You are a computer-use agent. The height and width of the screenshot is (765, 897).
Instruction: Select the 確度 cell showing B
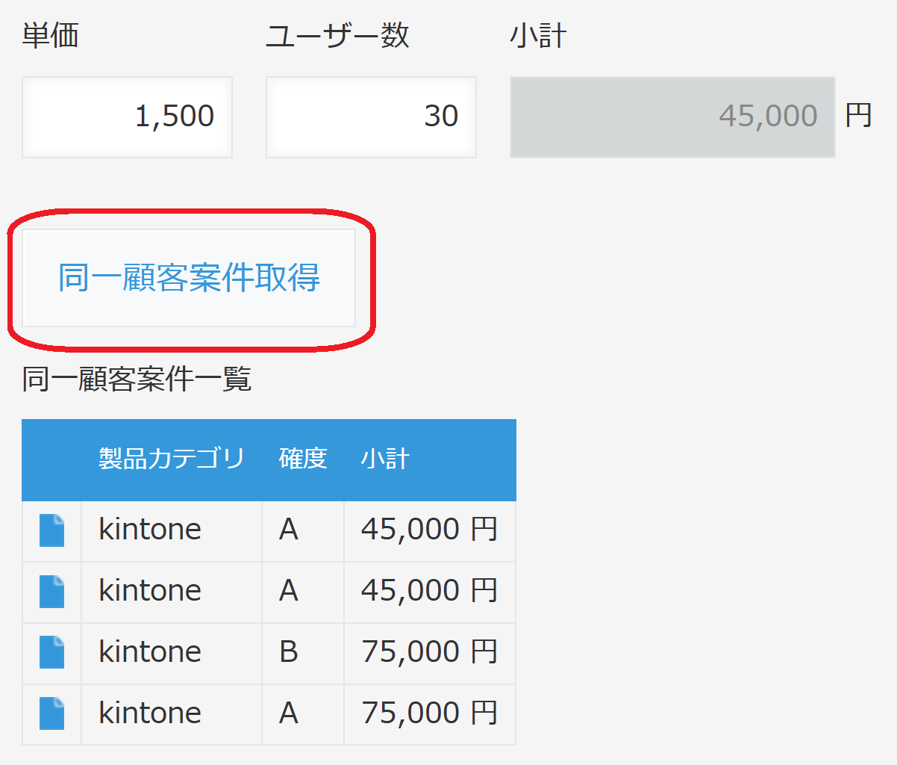pos(303,653)
